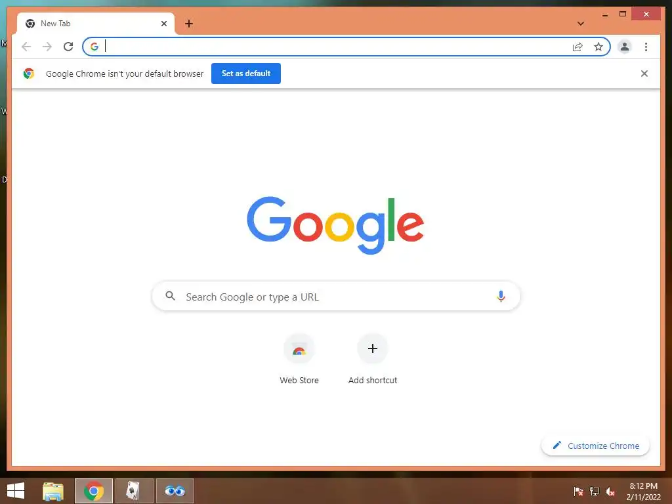Close the New Tab tab
This screenshot has height=504, width=672.
click(163, 24)
